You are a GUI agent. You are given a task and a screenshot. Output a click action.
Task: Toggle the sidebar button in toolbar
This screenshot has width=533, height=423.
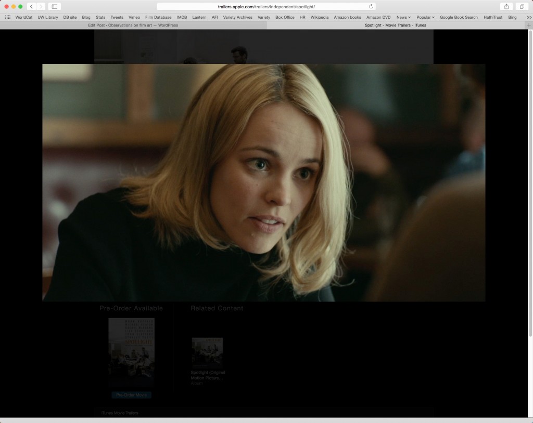(x=55, y=6)
